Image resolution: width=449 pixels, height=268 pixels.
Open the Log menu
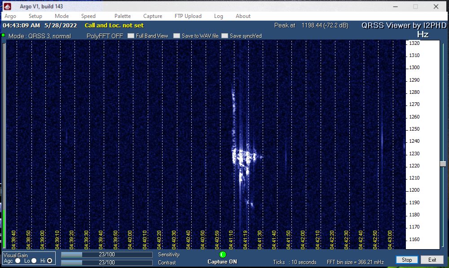point(219,16)
